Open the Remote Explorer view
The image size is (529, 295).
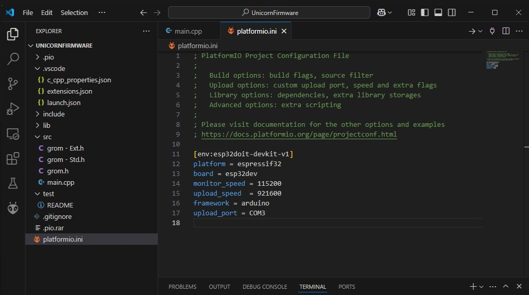point(13,134)
